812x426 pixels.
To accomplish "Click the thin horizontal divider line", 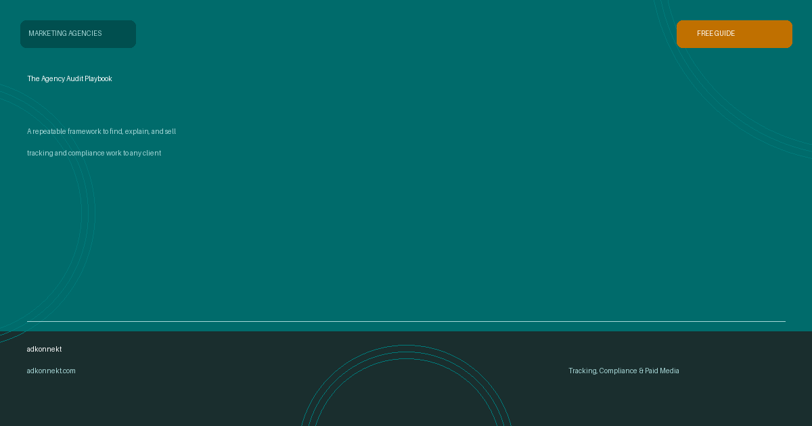I will click(x=406, y=321).
